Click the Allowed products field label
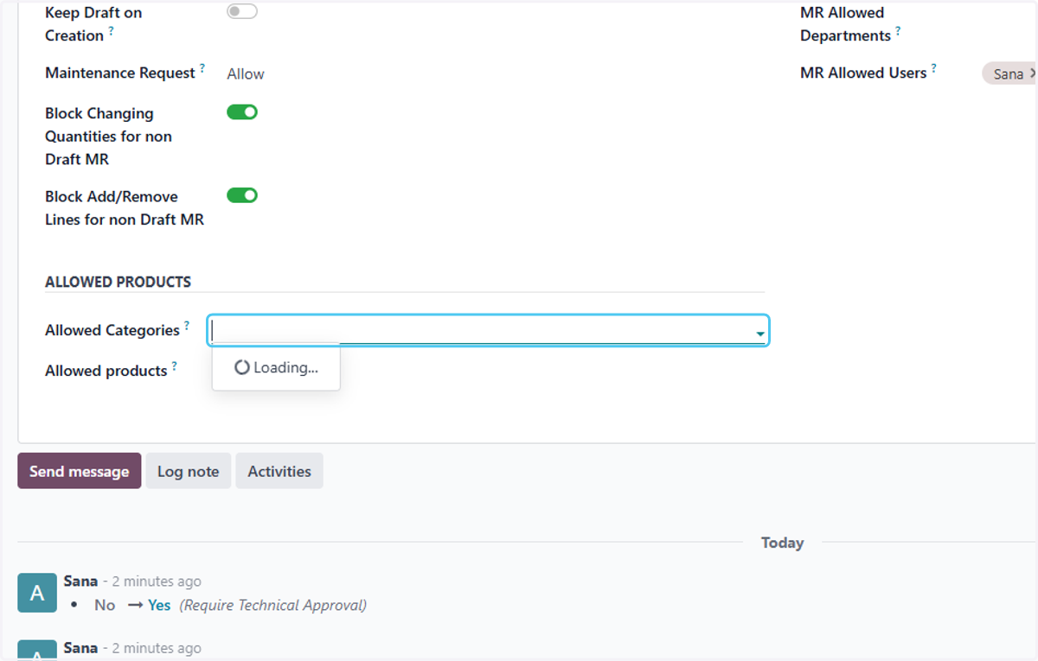The image size is (1038, 661). [x=106, y=371]
